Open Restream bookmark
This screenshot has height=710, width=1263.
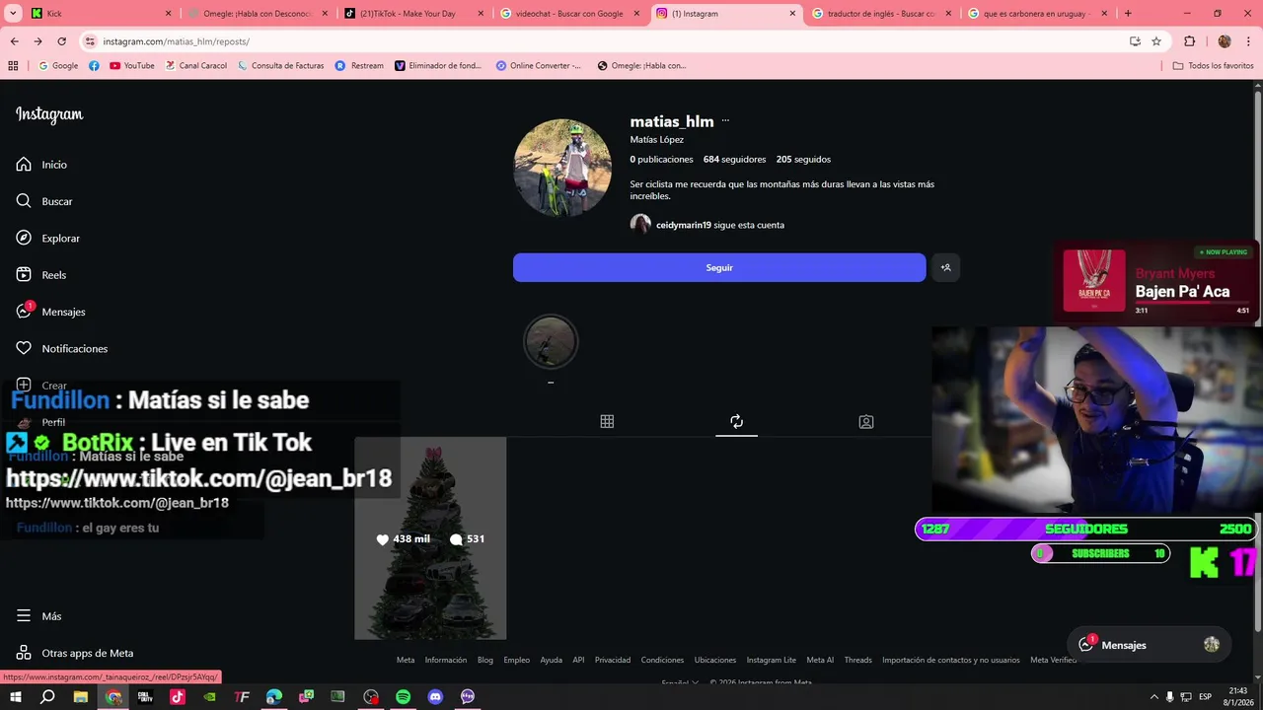(360, 66)
